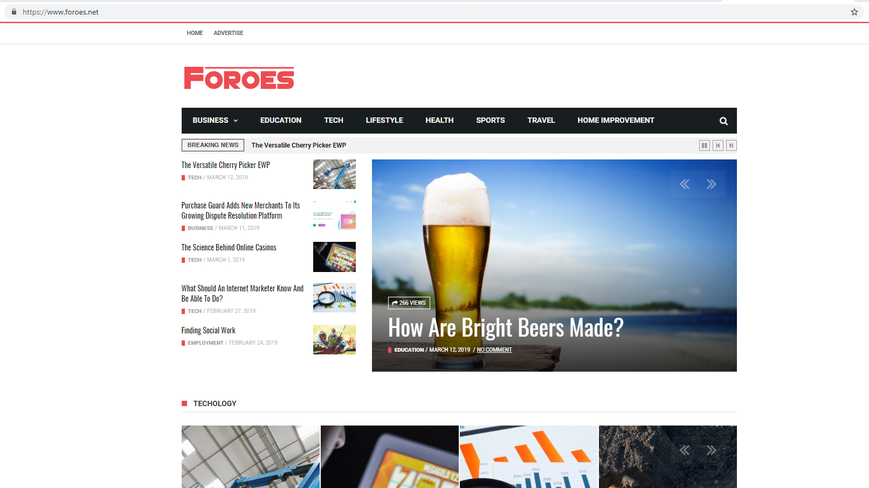Click next arrow in Techology carousel
This screenshot has height=488, width=869.
712,450
